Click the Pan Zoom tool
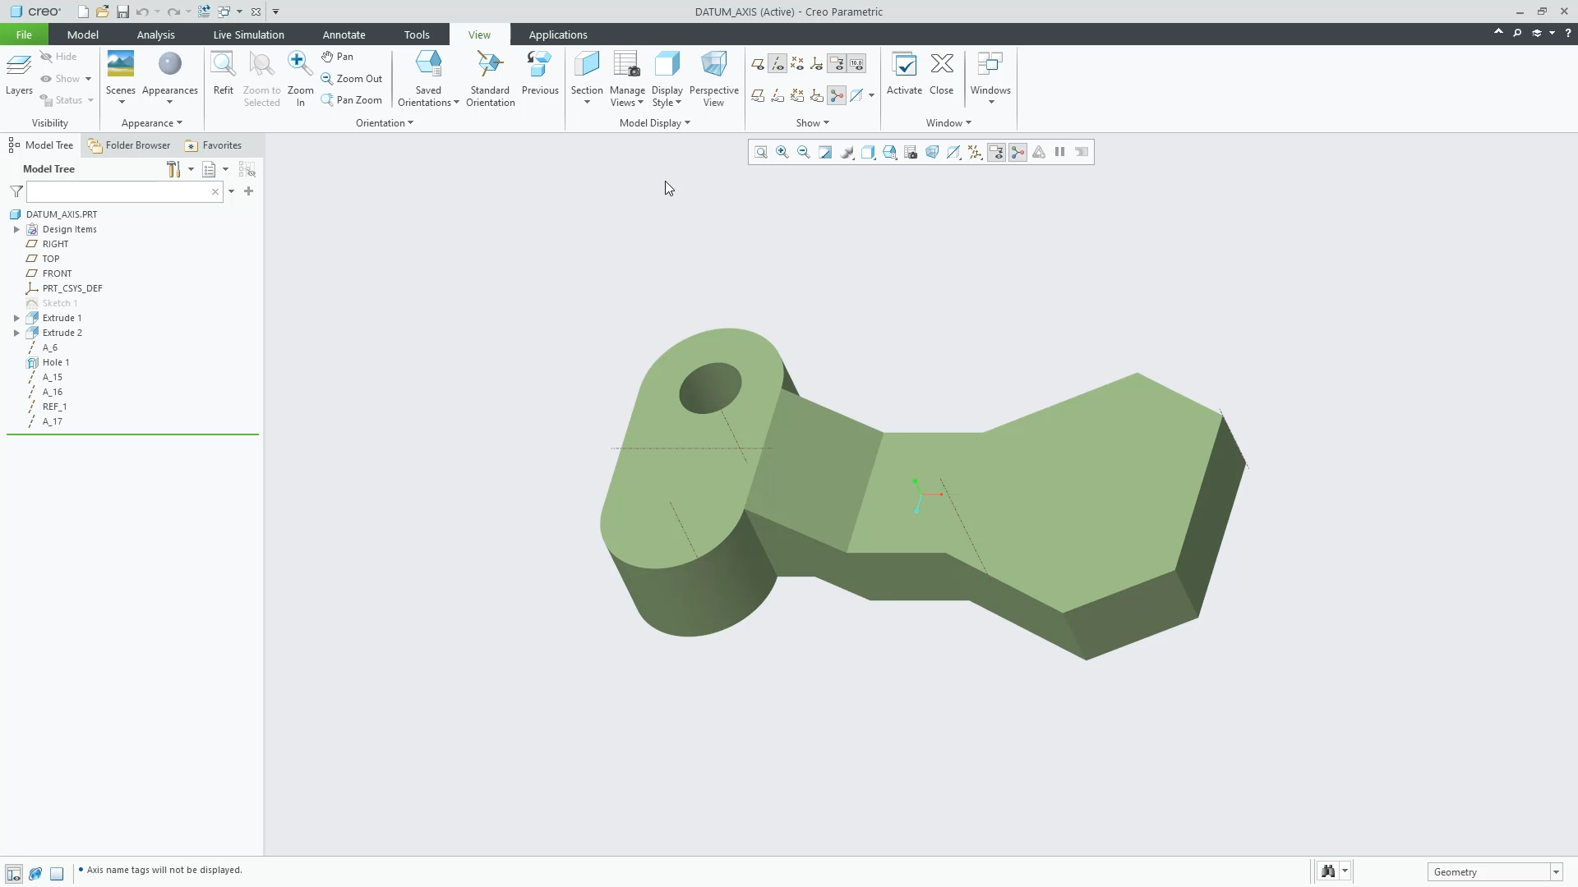Image resolution: width=1578 pixels, height=887 pixels. click(x=352, y=100)
